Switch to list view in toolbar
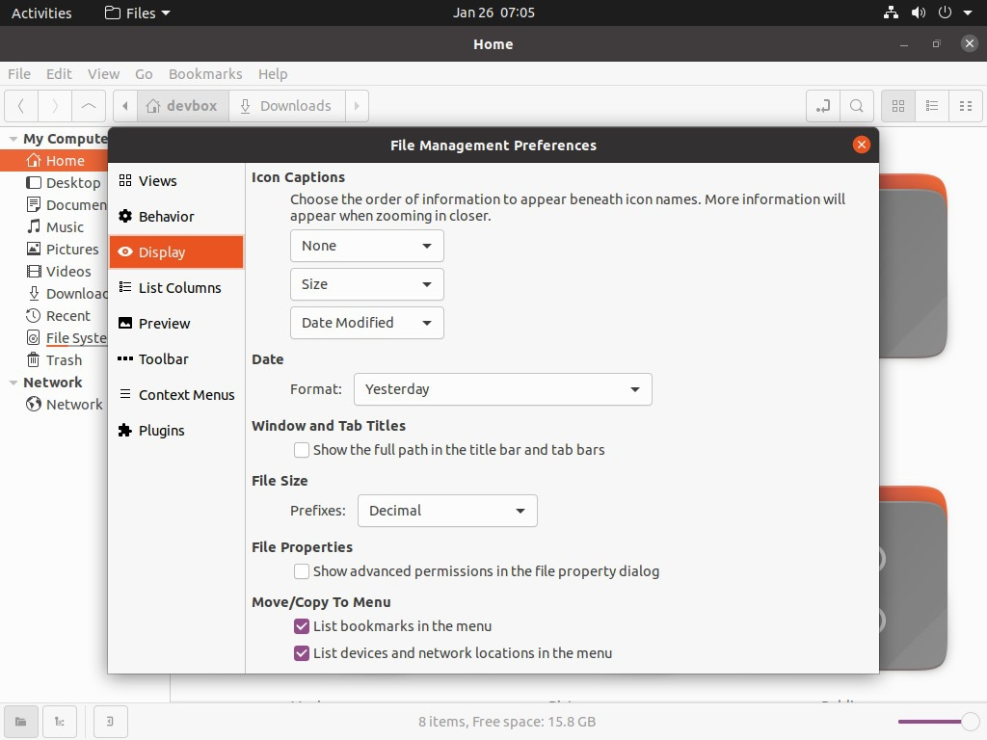987x740 pixels. tap(932, 106)
